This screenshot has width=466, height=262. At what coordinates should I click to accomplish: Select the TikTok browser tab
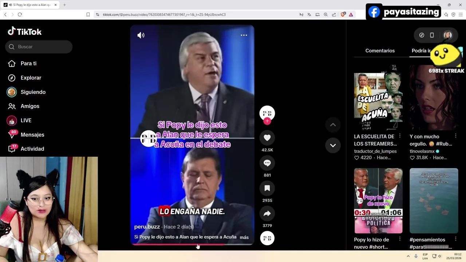coord(30,5)
